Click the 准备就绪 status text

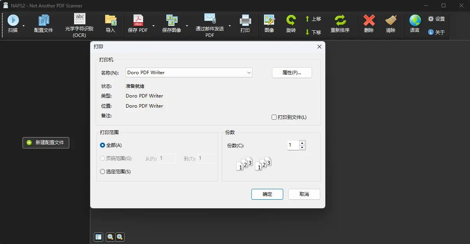click(x=135, y=86)
